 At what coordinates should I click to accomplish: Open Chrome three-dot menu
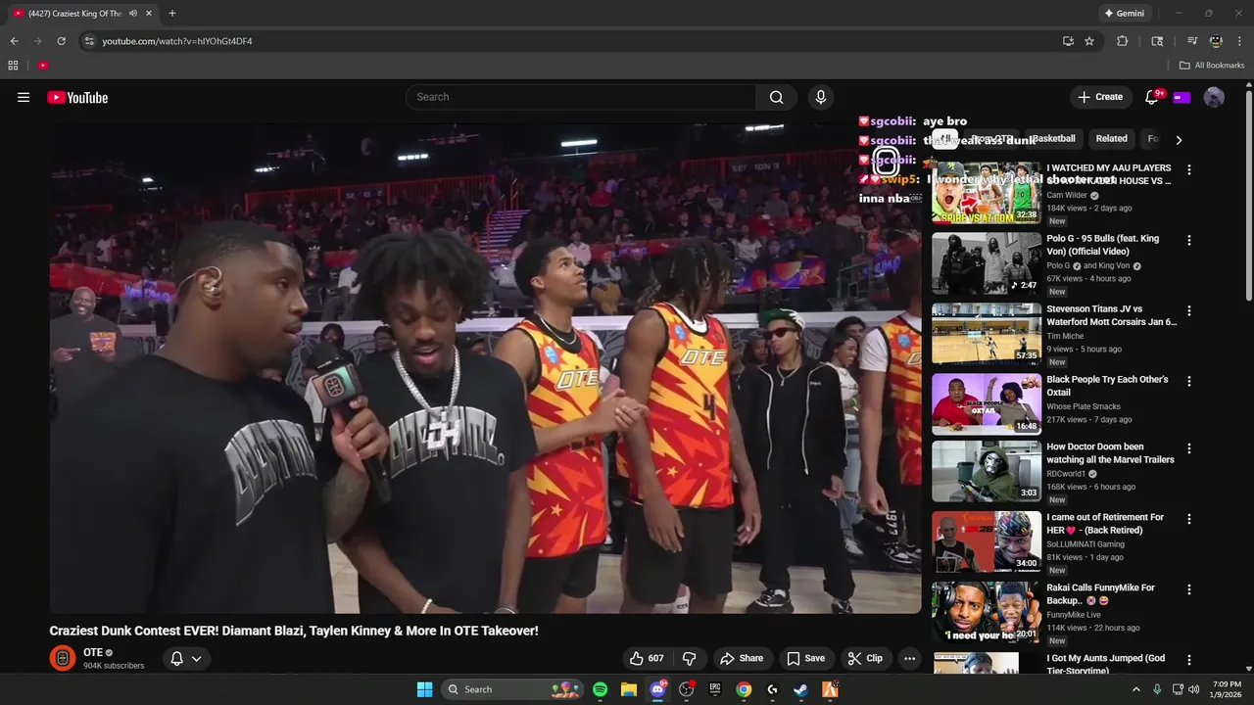[x=1239, y=41]
